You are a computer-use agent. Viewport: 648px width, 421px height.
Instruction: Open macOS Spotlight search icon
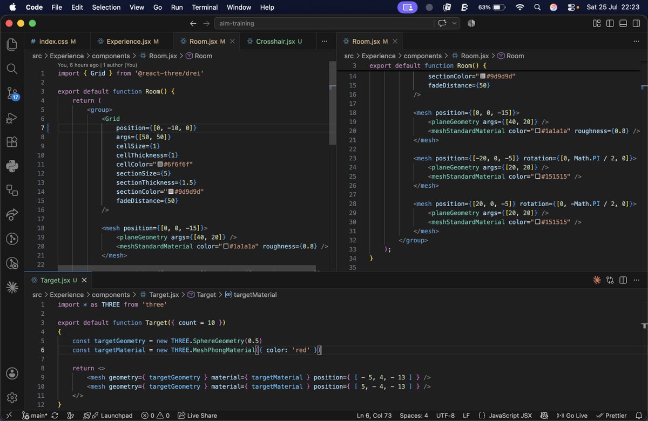point(537,7)
